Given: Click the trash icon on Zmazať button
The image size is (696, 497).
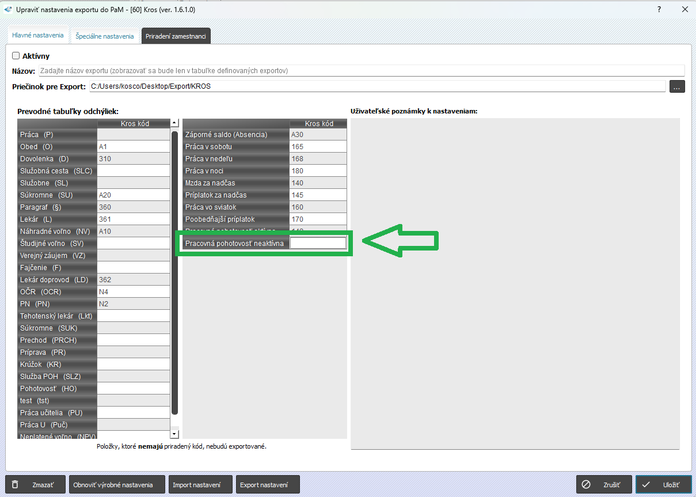Looking at the screenshot, I should pos(16,484).
